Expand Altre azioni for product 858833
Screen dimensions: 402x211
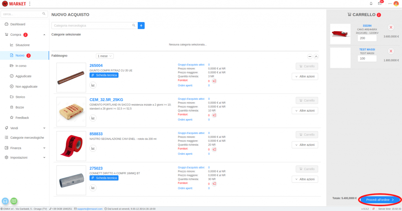(305, 145)
